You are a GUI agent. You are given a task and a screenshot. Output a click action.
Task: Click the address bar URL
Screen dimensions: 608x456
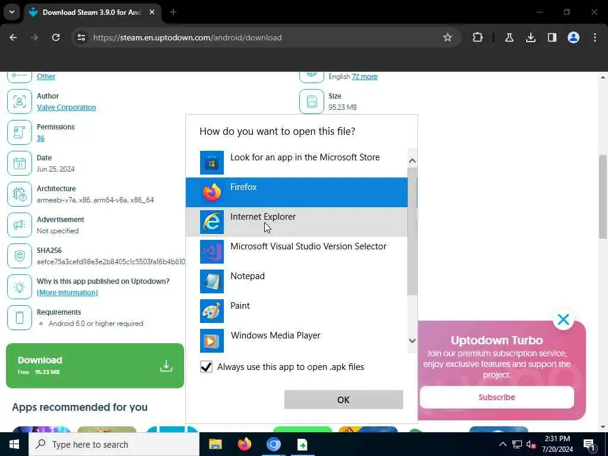pyautogui.click(x=187, y=37)
